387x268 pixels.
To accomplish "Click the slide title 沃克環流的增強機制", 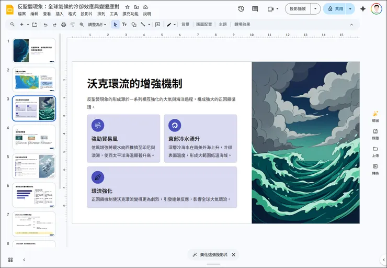I will coord(135,83).
